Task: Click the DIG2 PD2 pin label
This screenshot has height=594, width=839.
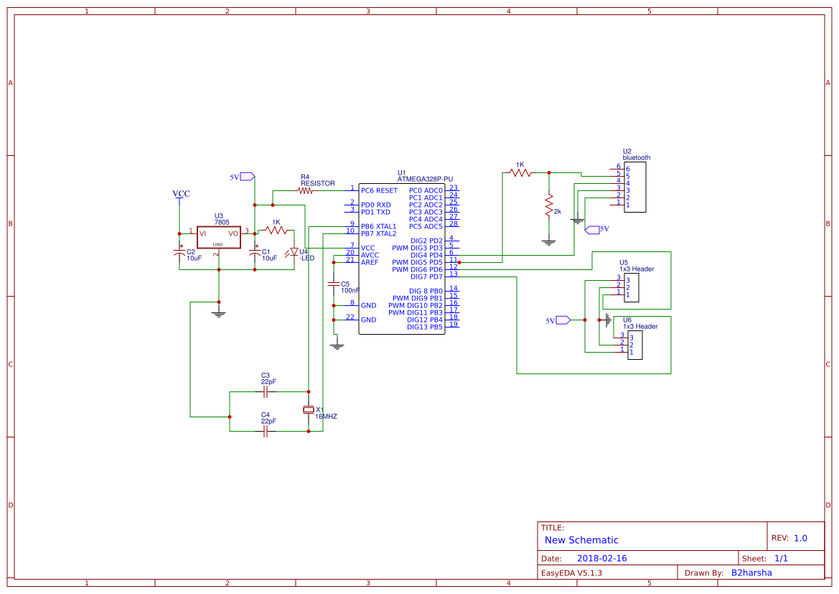Action: click(x=426, y=241)
